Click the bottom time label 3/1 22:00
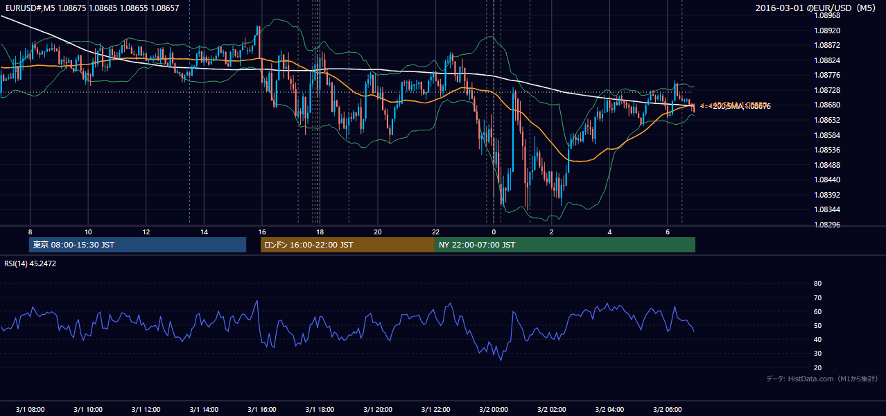This screenshot has height=416, width=886. (435, 409)
